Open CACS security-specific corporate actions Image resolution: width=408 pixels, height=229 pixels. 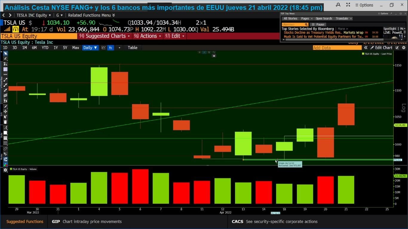tap(274, 222)
